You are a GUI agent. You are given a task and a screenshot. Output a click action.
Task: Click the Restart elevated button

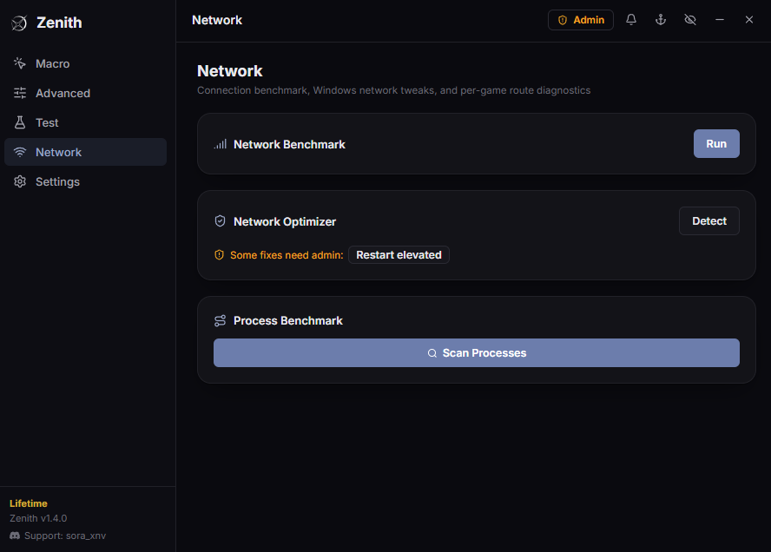coord(399,254)
